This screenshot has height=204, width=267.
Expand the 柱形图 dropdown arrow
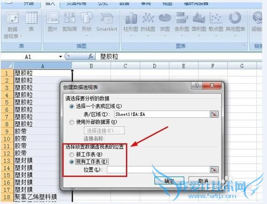(131, 36)
